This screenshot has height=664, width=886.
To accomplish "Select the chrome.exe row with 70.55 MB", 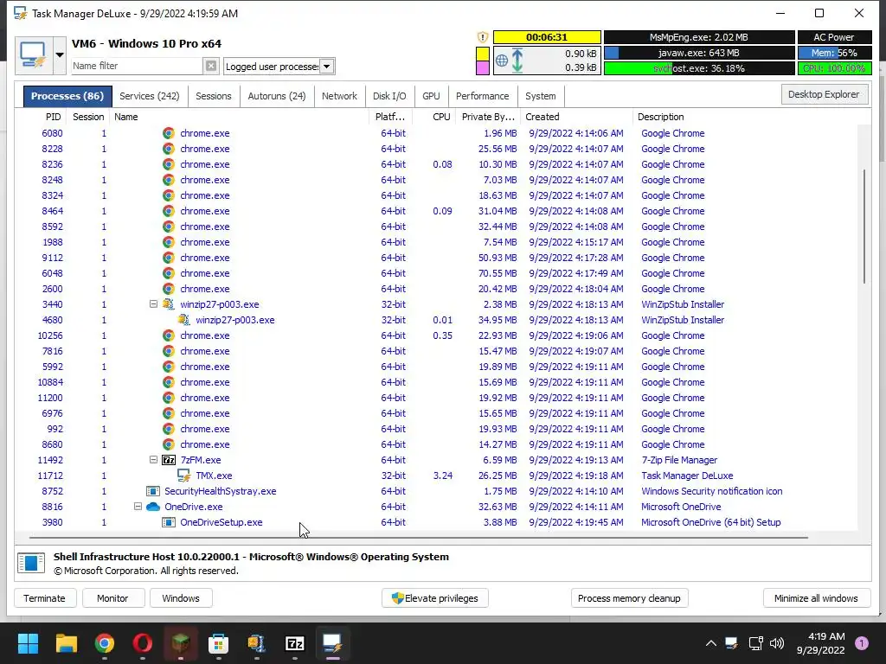I will [435, 273].
